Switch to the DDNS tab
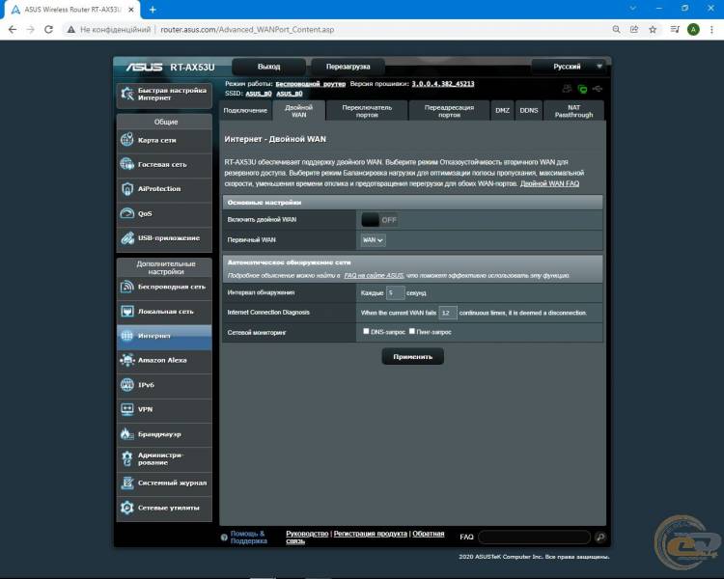The height and width of the screenshot is (579, 724). [x=529, y=110]
